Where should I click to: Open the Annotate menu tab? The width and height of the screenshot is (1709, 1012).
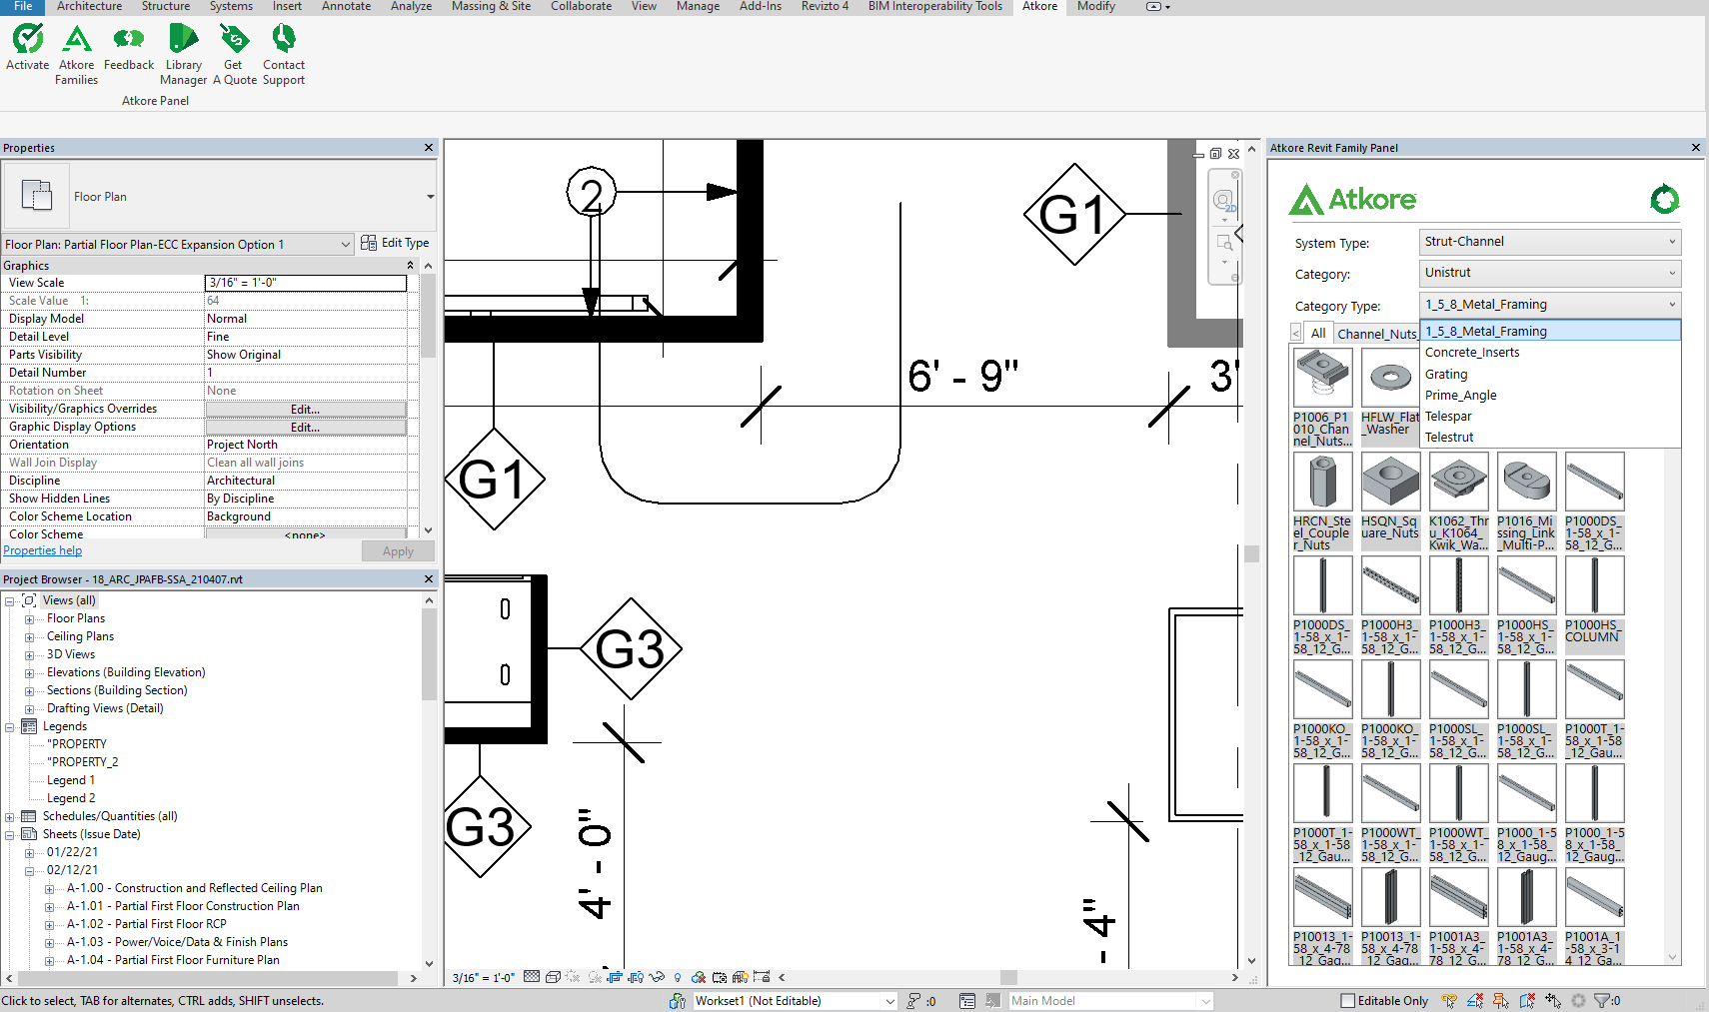pyautogui.click(x=346, y=7)
